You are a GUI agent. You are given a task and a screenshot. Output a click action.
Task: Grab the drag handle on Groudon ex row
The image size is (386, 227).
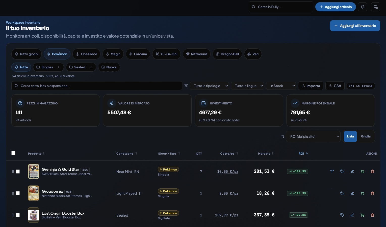(13, 193)
